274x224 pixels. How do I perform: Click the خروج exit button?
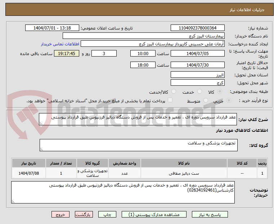pyautogui.click(x=60, y=214)
